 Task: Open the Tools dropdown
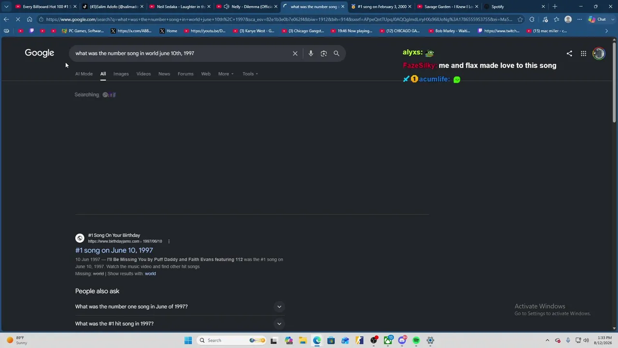pyautogui.click(x=250, y=74)
